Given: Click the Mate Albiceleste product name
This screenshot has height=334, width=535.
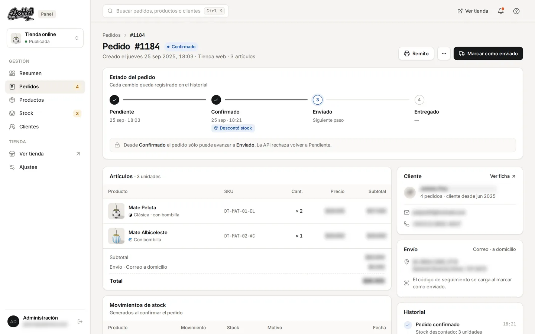Looking at the screenshot, I should click(148, 233).
